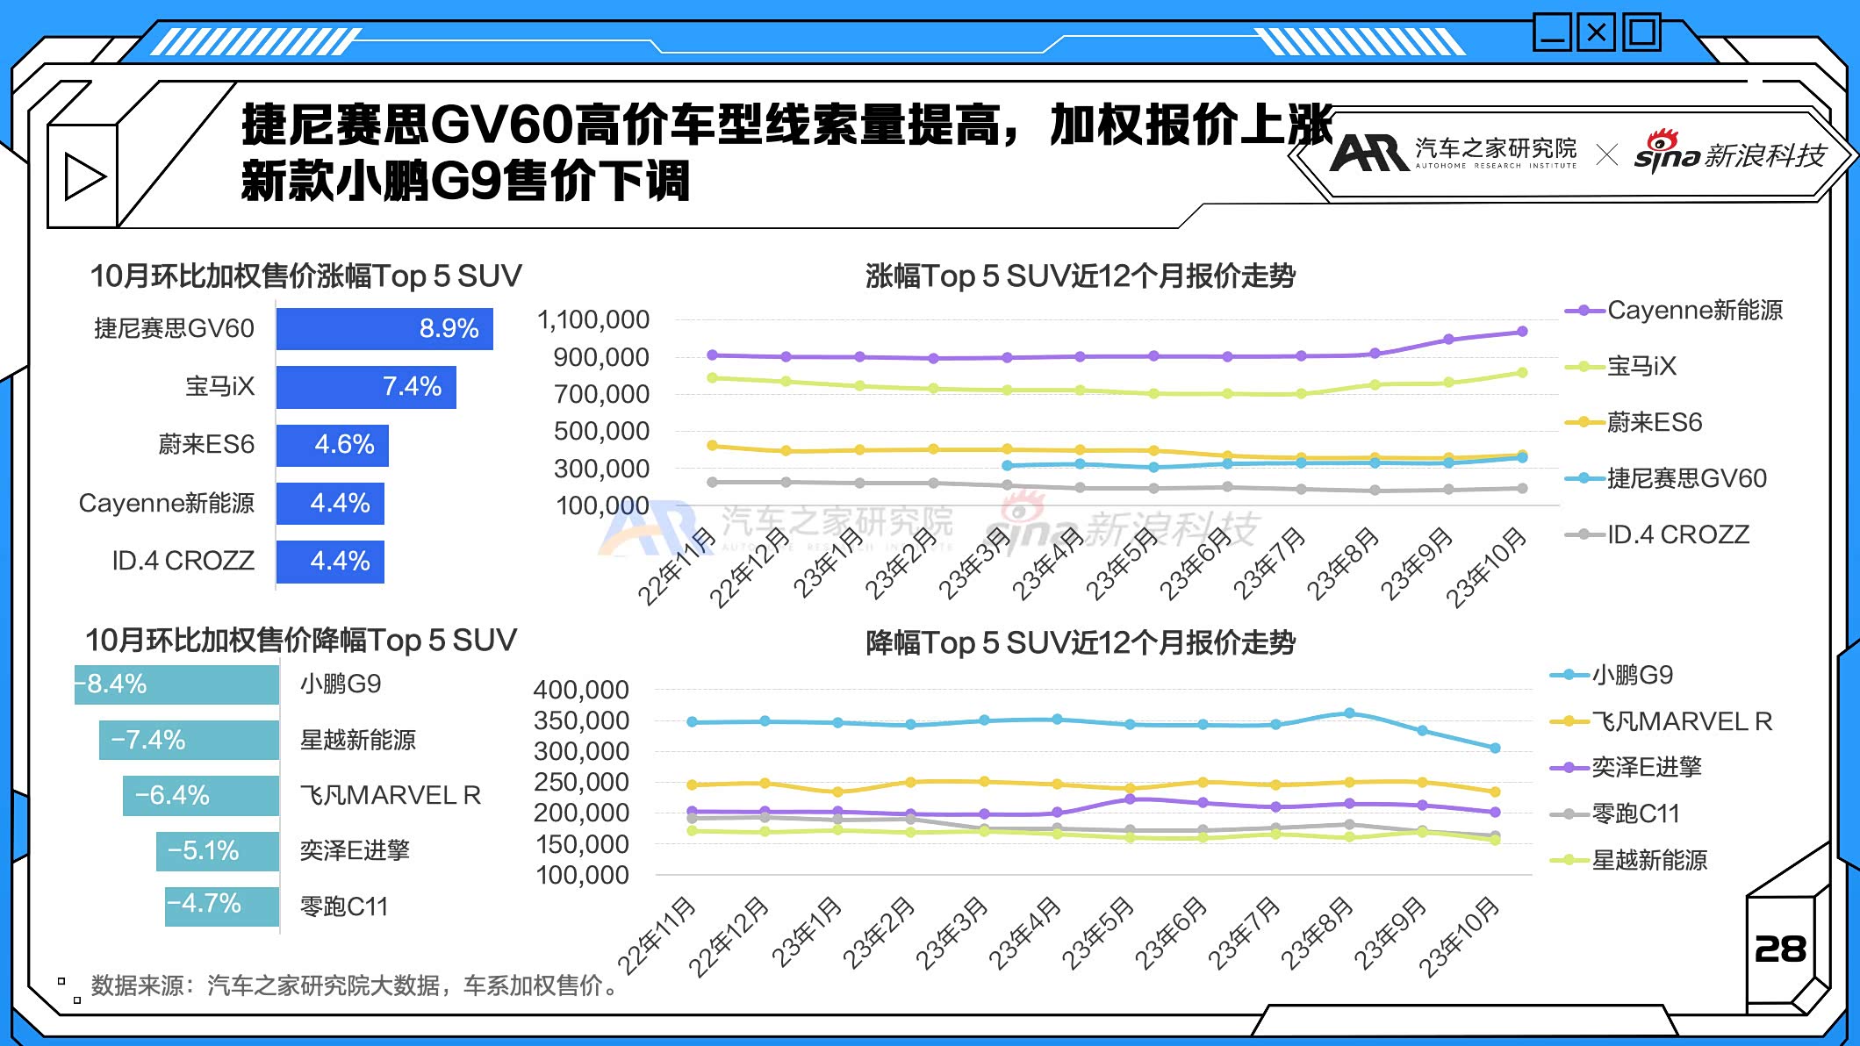
Task: Click the cross symbol between the logos
Action: tap(1606, 156)
